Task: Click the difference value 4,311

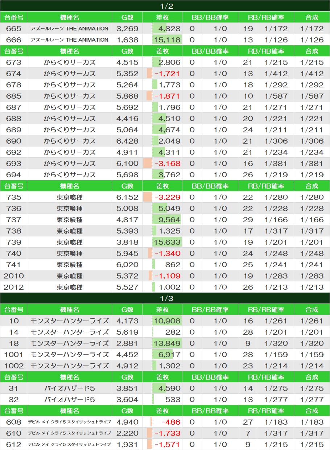Action: click(169, 152)
